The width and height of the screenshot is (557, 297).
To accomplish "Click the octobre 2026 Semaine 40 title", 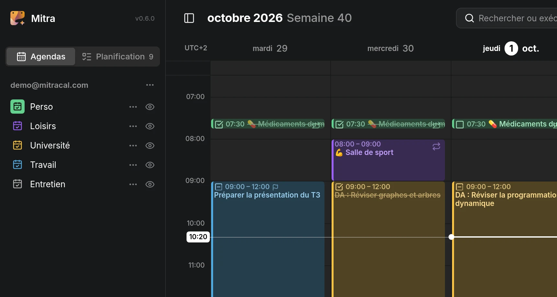I will click(279, 18).
